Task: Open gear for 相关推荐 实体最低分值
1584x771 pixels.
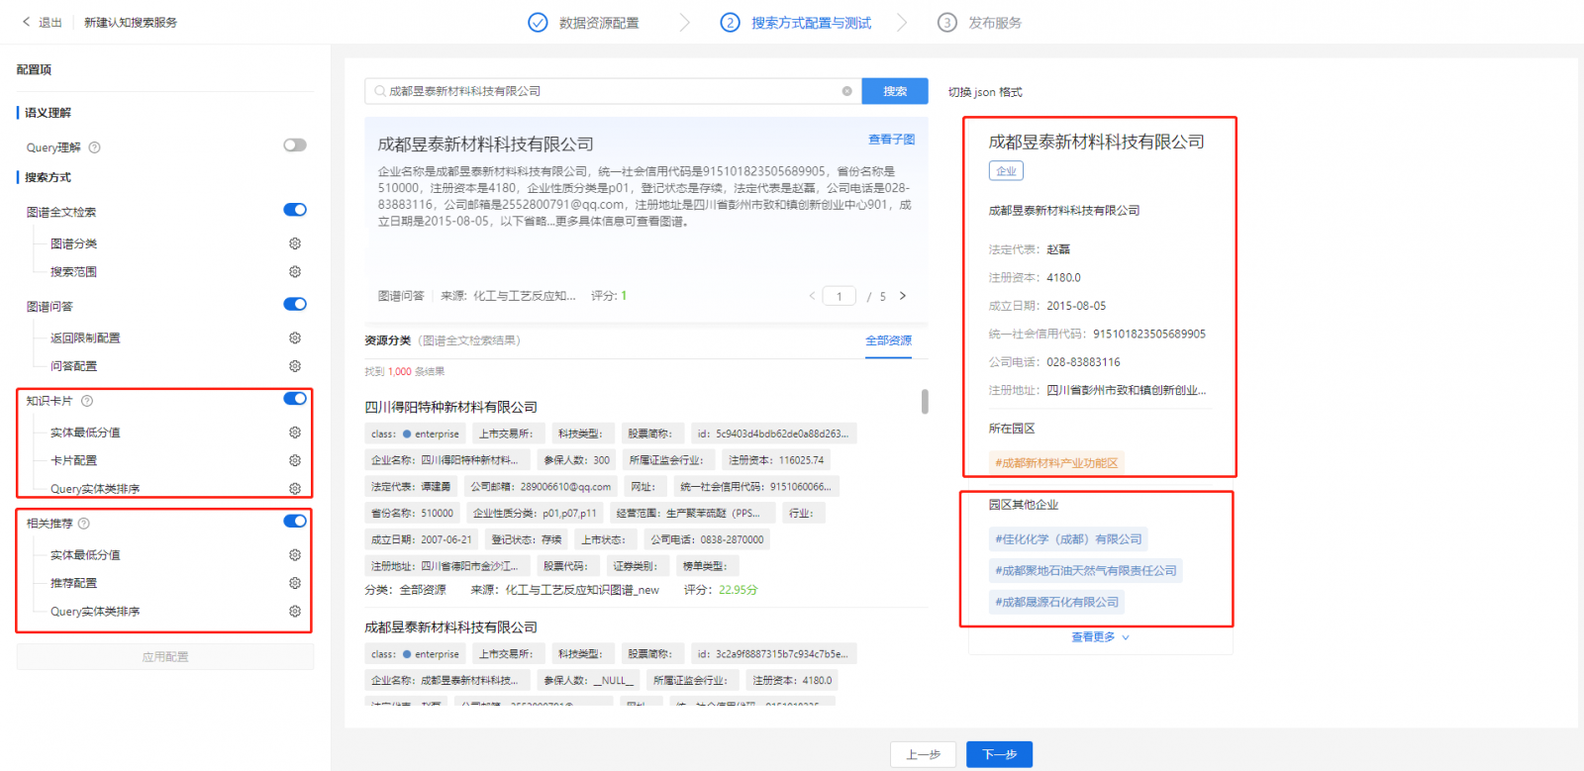Action: click(x=295, y=555)
